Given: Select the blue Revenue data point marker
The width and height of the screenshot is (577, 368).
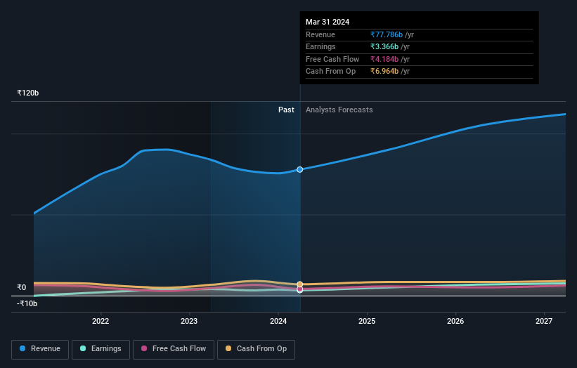Looking at the screenshot, I should click(x=300, y=169).
